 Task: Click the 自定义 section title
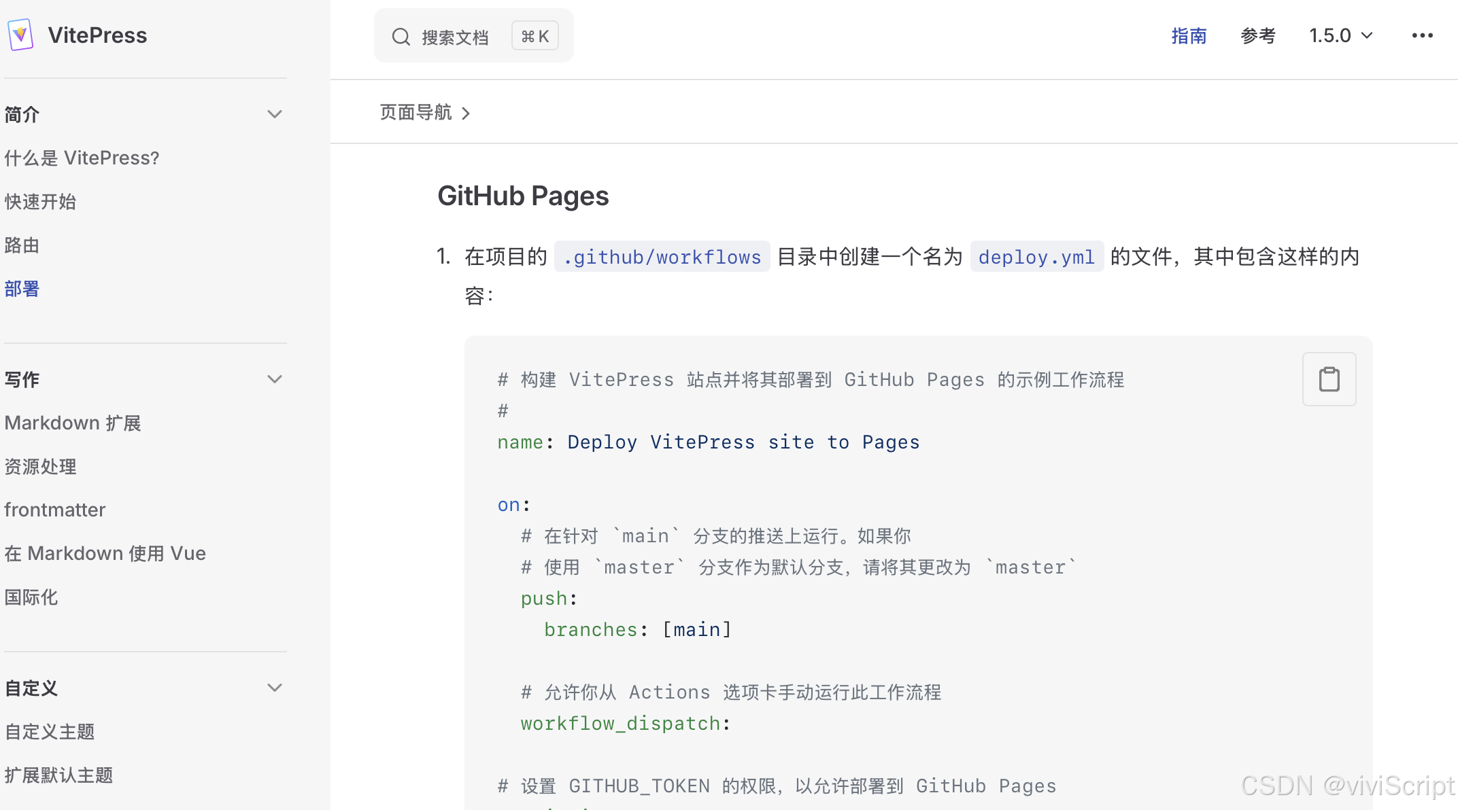(x=31, y=688)
